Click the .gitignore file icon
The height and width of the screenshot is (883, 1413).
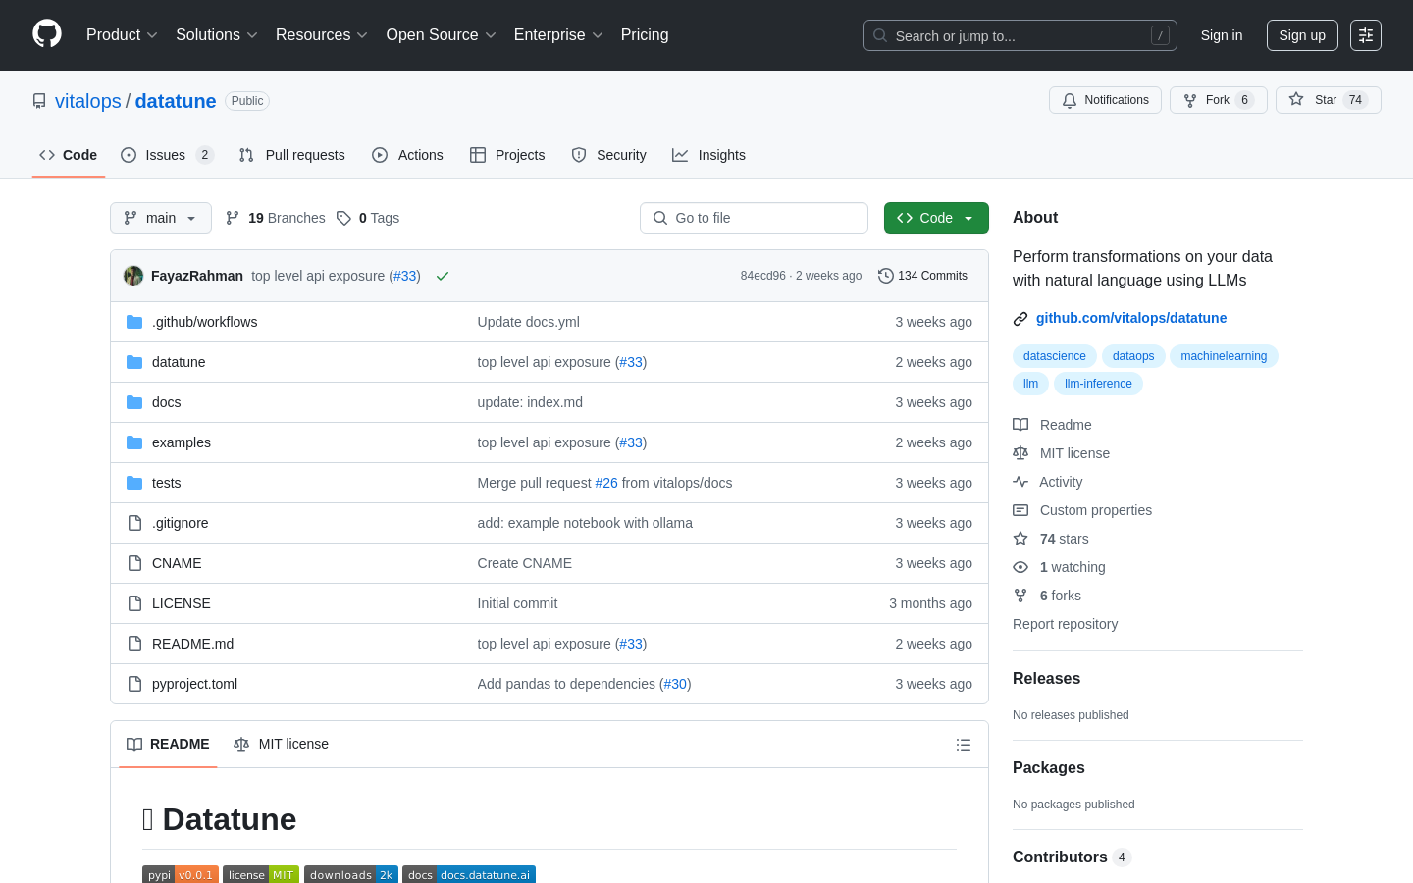(134, 523)
